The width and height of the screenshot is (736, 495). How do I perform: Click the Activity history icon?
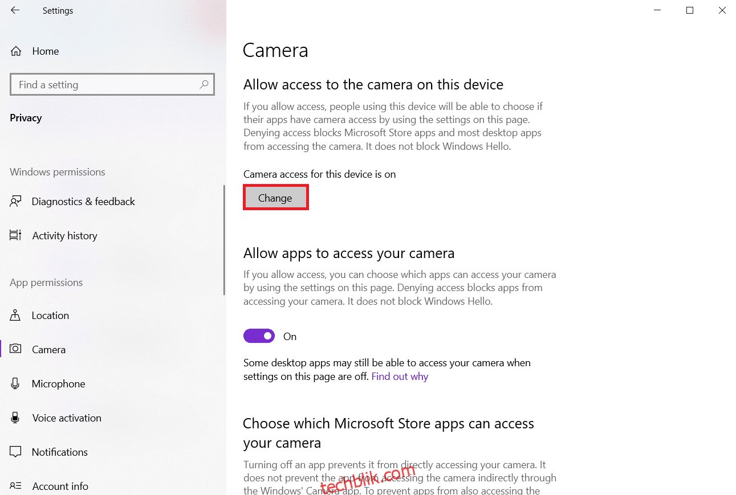coord(16,235)
